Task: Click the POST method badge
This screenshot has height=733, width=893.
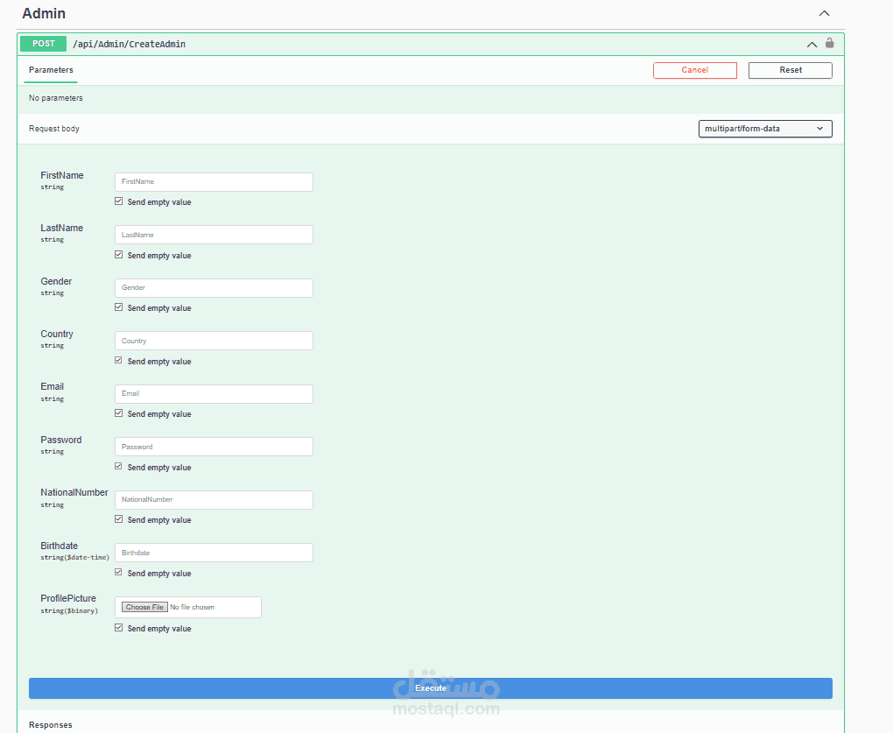Action: pyautogui.click(x=43, y=44)
